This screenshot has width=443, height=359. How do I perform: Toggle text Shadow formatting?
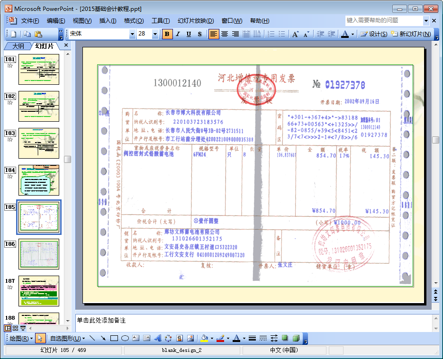click(199, 34)
